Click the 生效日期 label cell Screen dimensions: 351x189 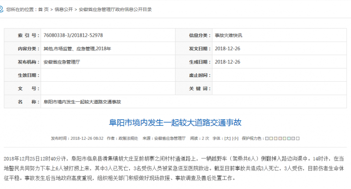[23, 75]
